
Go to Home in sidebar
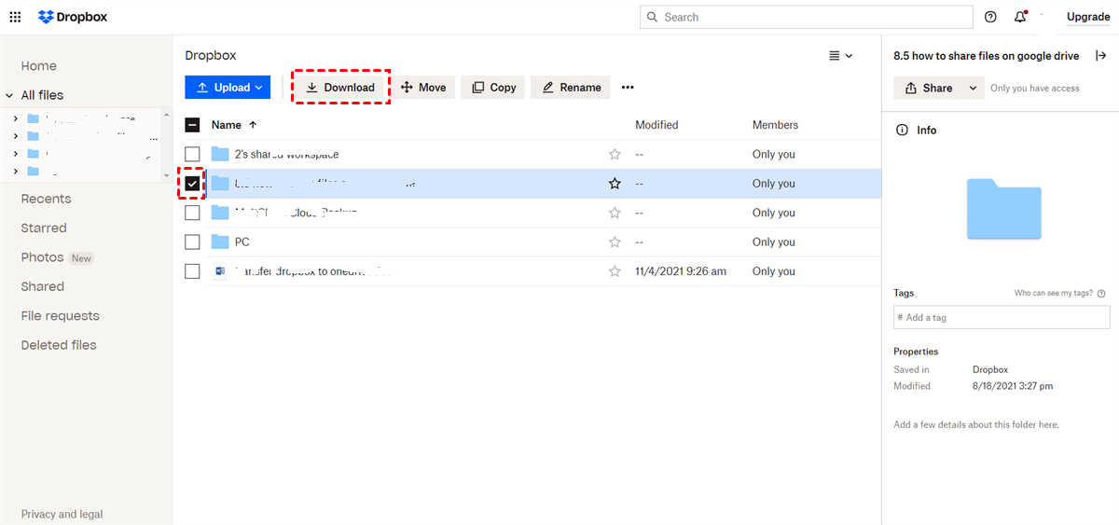tap(39, 66)
